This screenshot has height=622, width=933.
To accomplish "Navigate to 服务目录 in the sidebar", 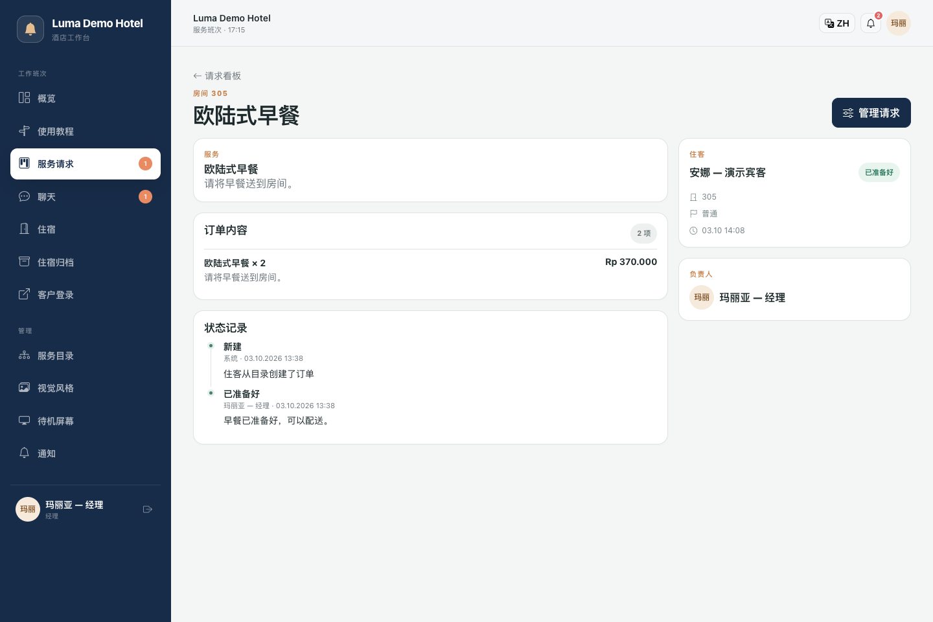I will pyautogui.click(x=86, y=355).
